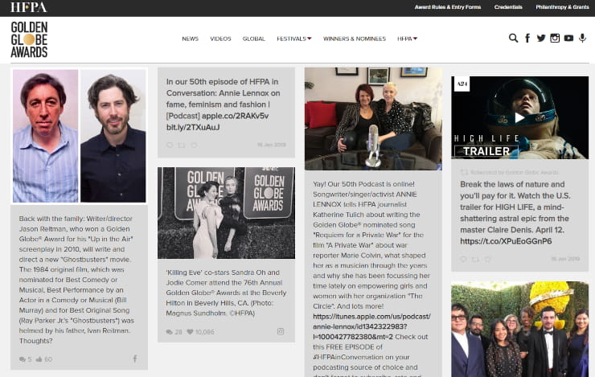
Task: Play the High Life trailer video
Action: (519, 118)
